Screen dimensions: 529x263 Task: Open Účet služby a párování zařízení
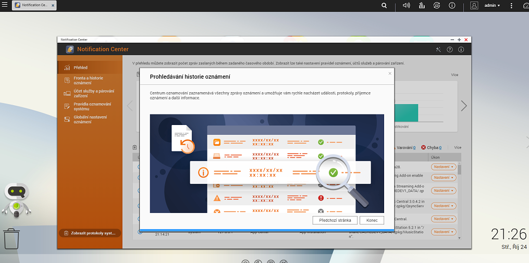coord(90,93)
